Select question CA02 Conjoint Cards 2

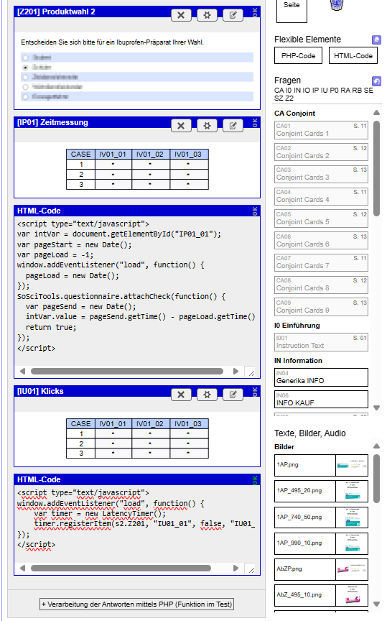pos(322,152)
